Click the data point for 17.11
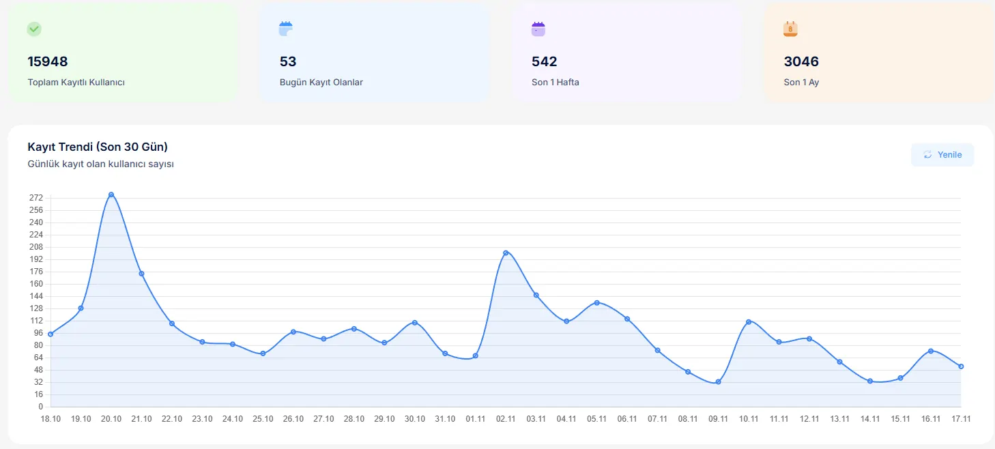The width and height of the screenshot is (995, 449). pyautogui.click(x=961, y=366)
